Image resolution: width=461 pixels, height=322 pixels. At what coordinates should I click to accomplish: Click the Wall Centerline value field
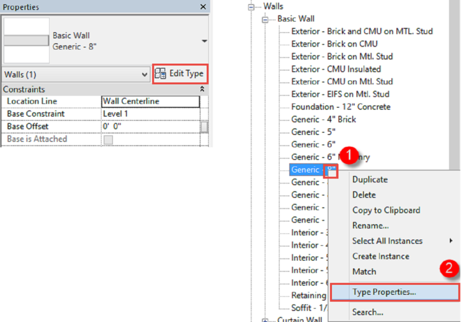[151, 102]
